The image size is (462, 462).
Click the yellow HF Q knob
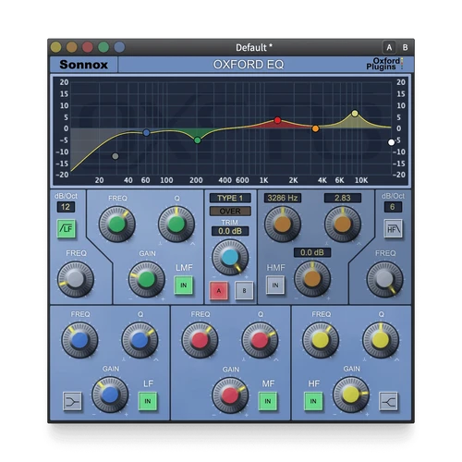[381, 340]
